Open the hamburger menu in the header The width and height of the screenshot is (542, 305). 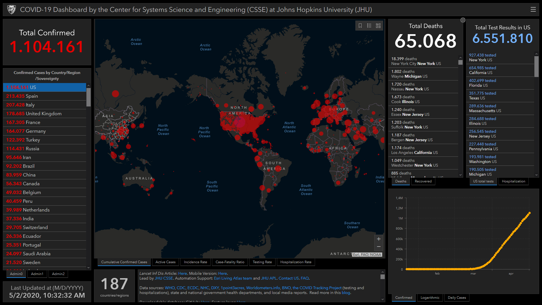533,9
